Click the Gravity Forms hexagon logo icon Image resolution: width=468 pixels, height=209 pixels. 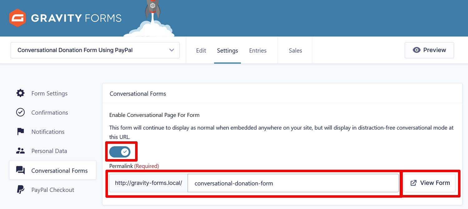coord(17,18)
